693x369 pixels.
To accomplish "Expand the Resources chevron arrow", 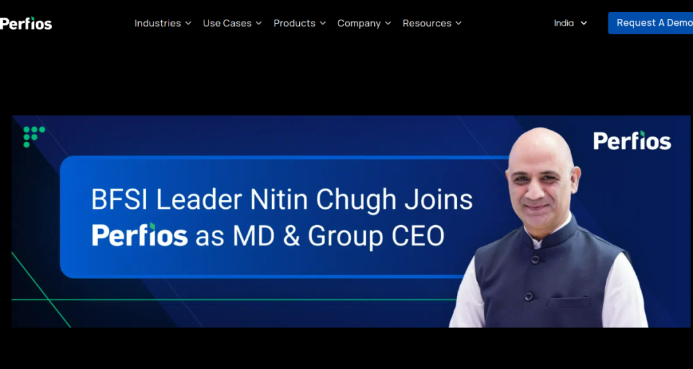I will (459, 24).
